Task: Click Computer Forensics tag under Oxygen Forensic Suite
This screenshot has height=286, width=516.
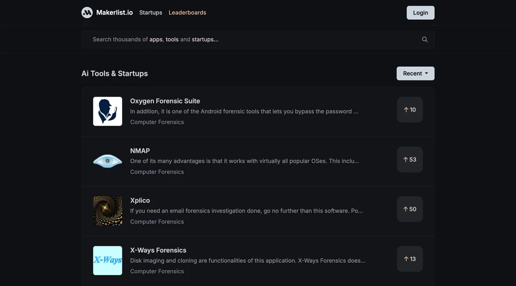Action: (x=157, y=122)
